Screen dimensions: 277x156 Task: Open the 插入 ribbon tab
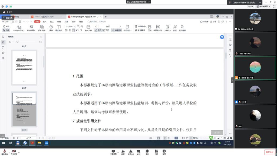pyautogui.click(x=44, y=22)
